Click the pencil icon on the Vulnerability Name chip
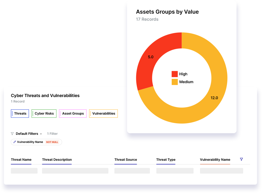 (15, 142)
